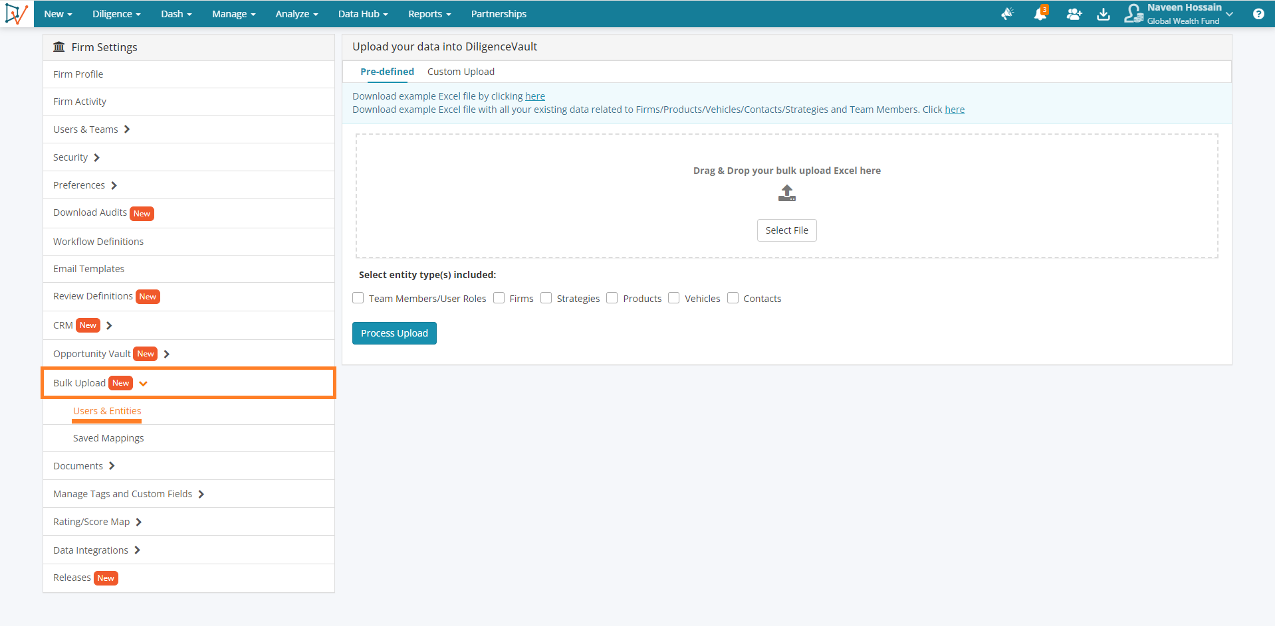Click the drag and drop upload area

787,196
